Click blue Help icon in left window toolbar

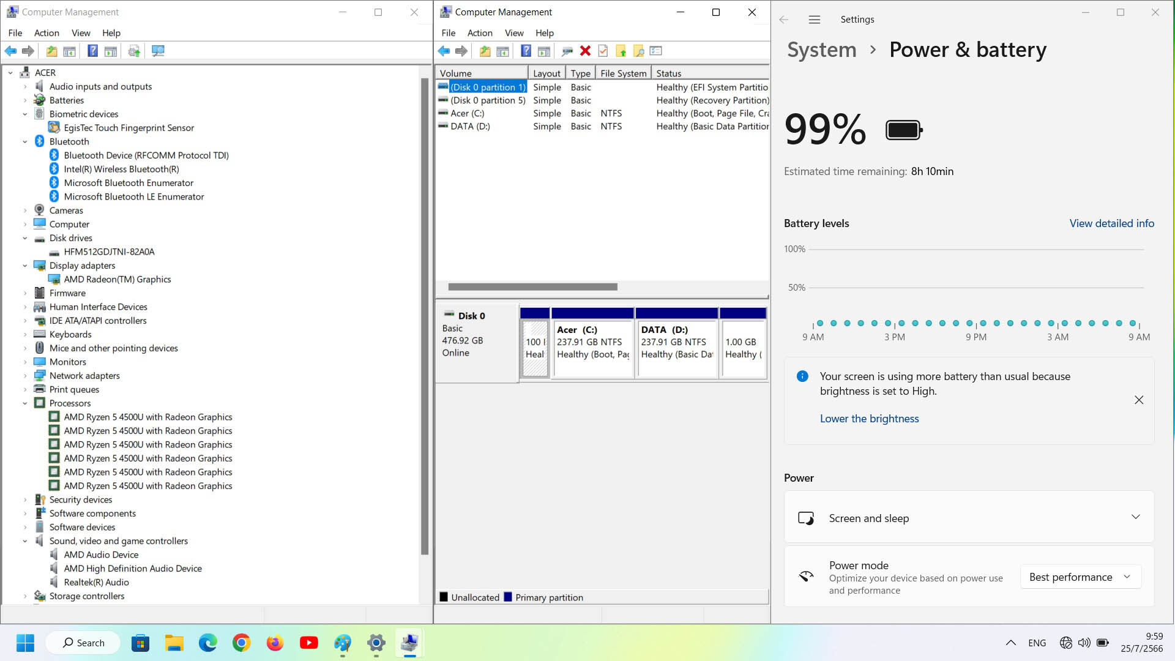click(x=92, y=51)
